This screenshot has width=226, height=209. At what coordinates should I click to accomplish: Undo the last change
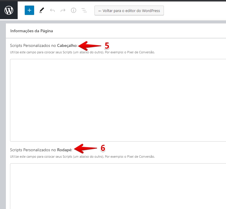tap(52, 11)
